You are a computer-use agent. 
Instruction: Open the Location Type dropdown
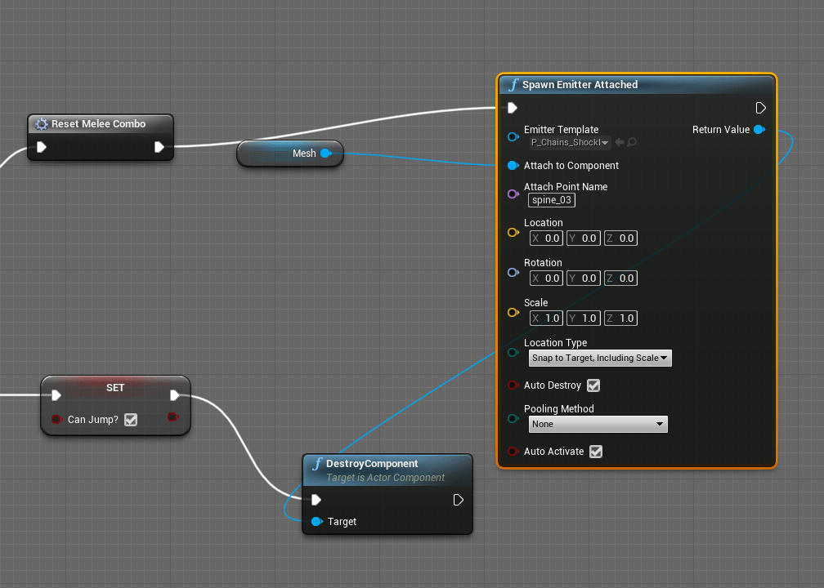[599, 358]
